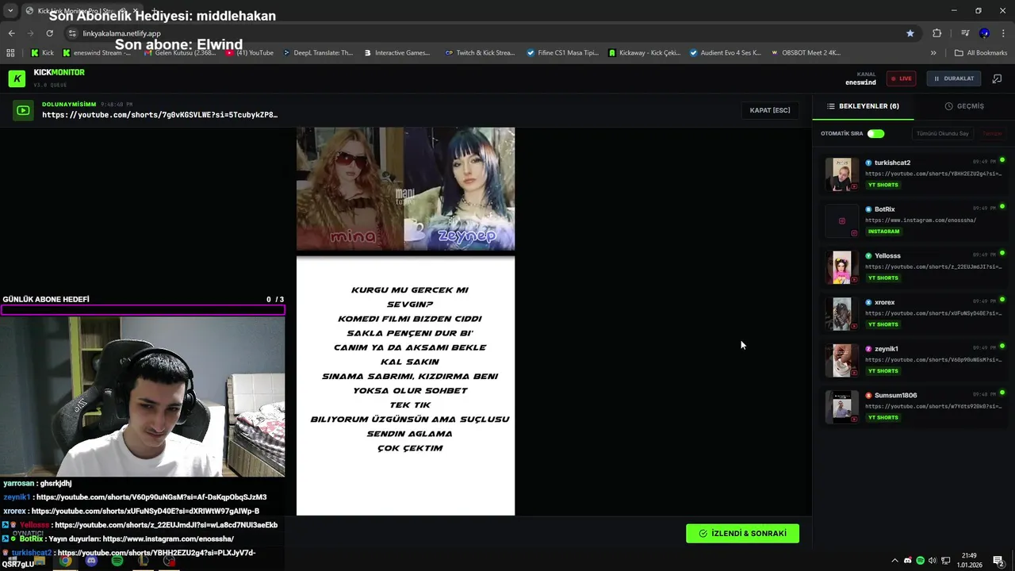Open Chrome from the taskbar
The image size is (1015, 571).
point(65,561)
